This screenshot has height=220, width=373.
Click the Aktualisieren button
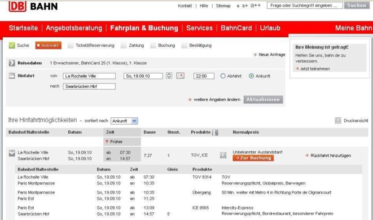(x=263, y=99)
